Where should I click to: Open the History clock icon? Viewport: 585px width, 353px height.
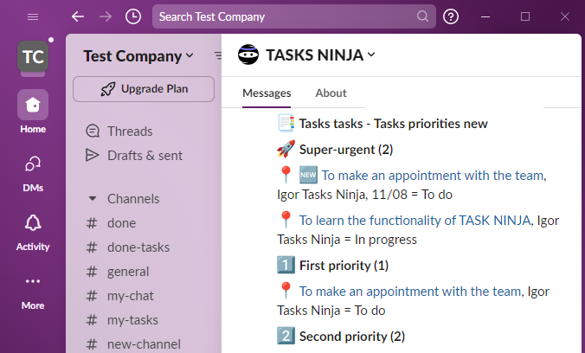click(x=132, y=16)
